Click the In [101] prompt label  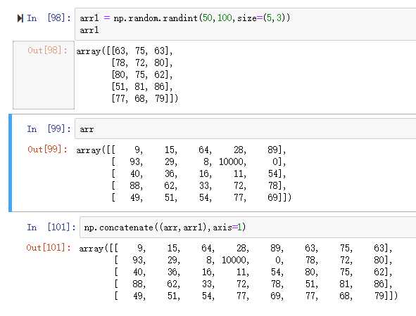coord(51,227)
